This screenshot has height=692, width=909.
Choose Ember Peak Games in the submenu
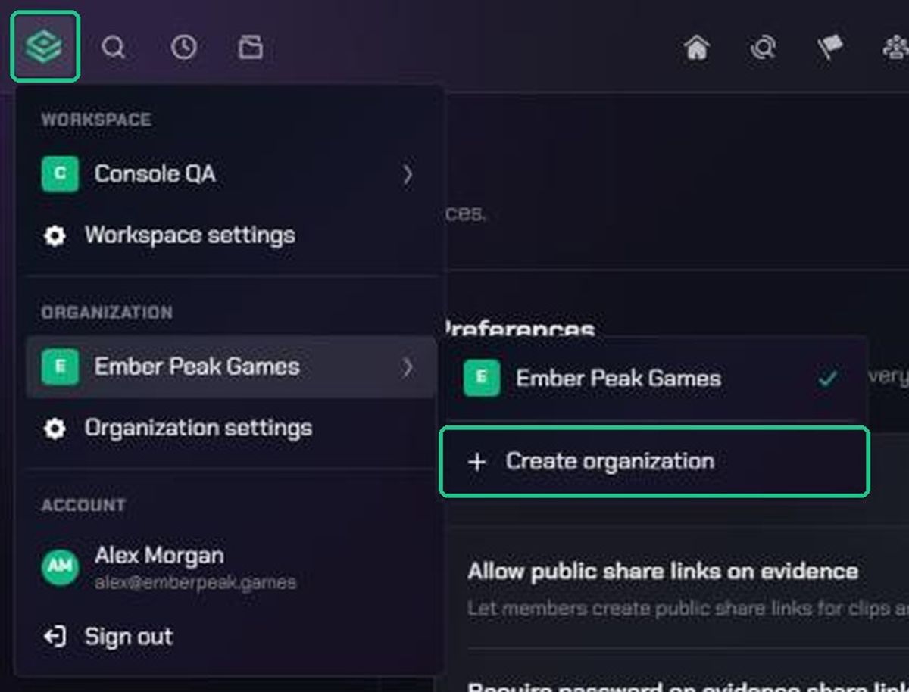coord(654,378)
